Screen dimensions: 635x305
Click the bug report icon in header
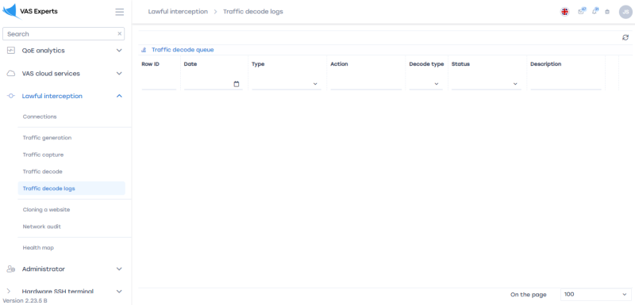607,12
